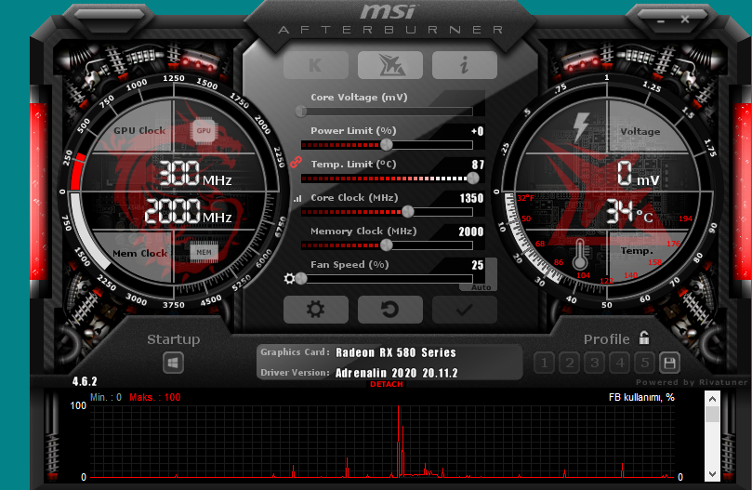Select profile slot 2
The height and width of the screenshot is (490, 752).
(x=569, y=363)
